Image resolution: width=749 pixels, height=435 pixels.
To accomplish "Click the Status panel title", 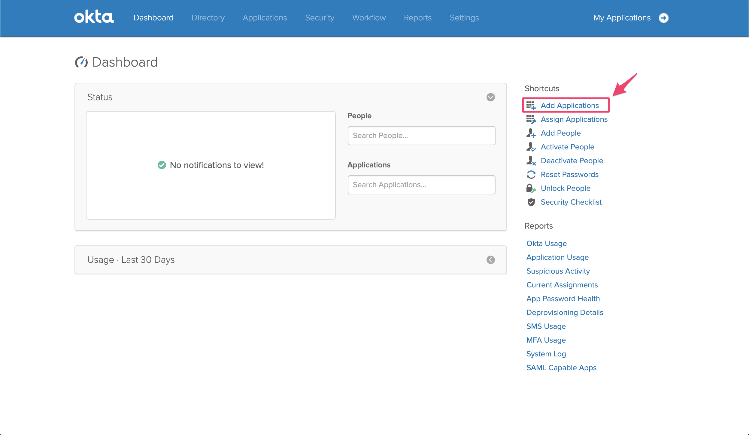I will [x=100, y=97].
